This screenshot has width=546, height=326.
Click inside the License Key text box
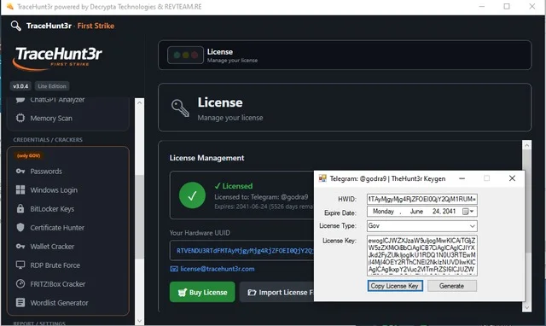tap(421, 255)
